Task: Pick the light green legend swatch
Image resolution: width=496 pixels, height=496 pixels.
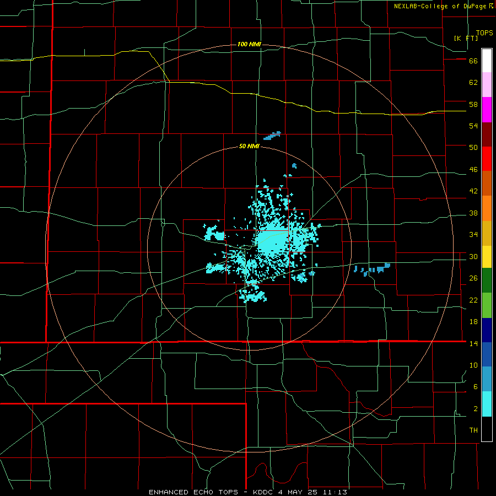Action: (x=487, y=305)
